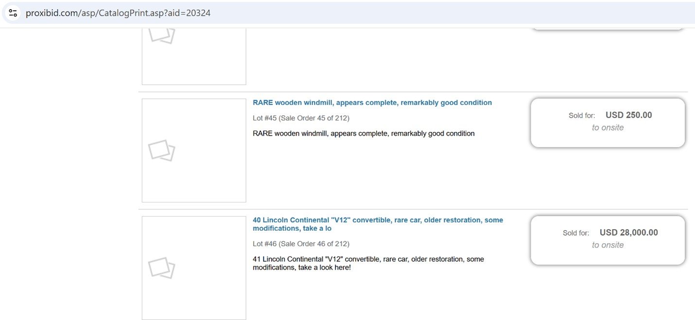Image resolution: width=695 pixels, height=320 pixels.
Task: Click 'to onsite' under USD 28,000.00
Action: point(608,245)
